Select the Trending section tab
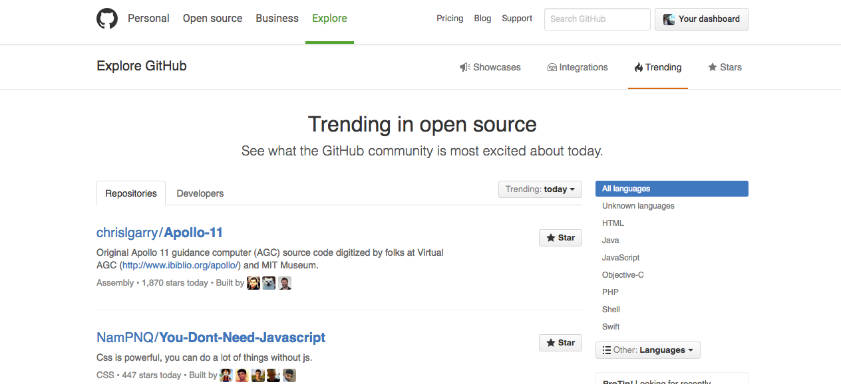 tap(658, 67)
